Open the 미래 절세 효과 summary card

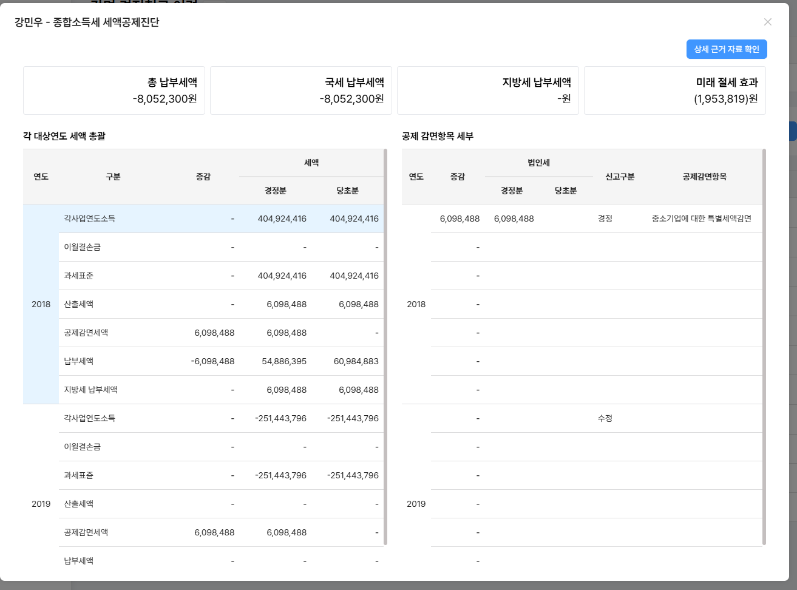tap(674, 90)
